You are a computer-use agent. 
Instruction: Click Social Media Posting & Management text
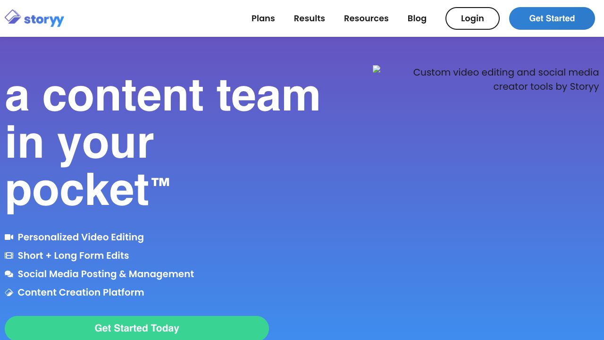(x=106, y=274)
